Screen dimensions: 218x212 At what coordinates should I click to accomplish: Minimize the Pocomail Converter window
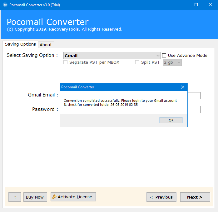[x=182, y=5]
